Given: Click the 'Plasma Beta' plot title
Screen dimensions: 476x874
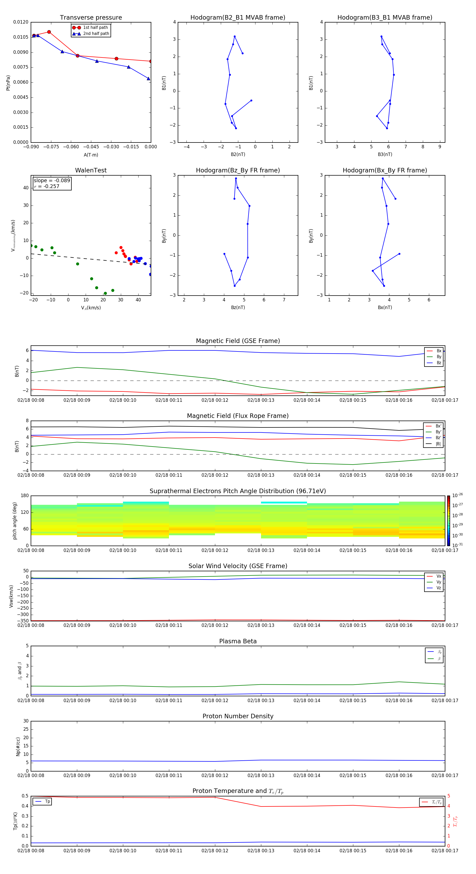Looking at the screenshot, I should click(238, 641).
